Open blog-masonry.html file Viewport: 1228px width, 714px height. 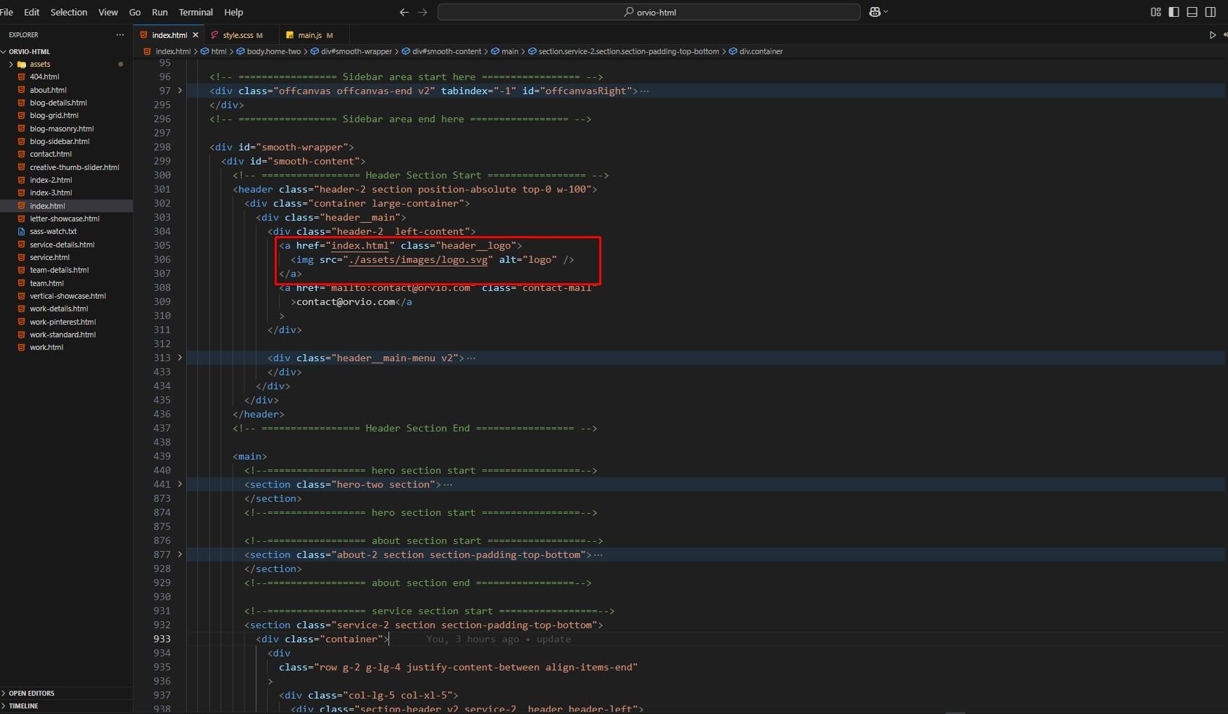coord(62,129)
